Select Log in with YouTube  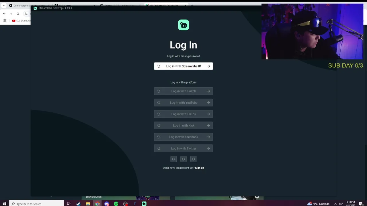(x=183, y=103)
